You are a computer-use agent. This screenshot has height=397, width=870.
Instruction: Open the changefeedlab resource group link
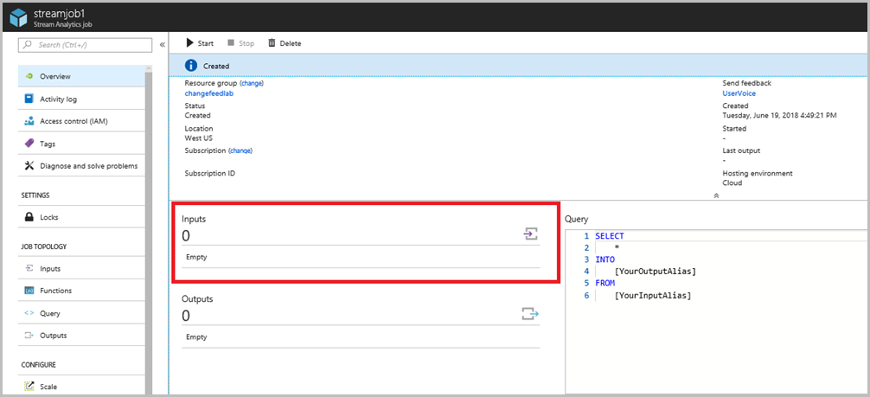[209, 93]
